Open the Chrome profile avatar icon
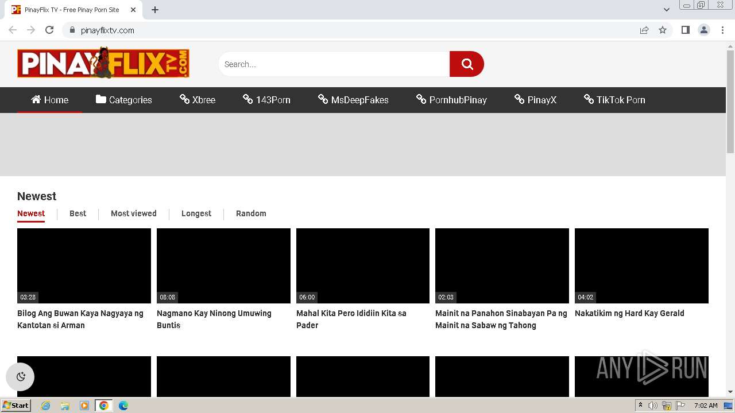Image resolution: width=735 pixels, height=413 pixels. tap(704, 30)
